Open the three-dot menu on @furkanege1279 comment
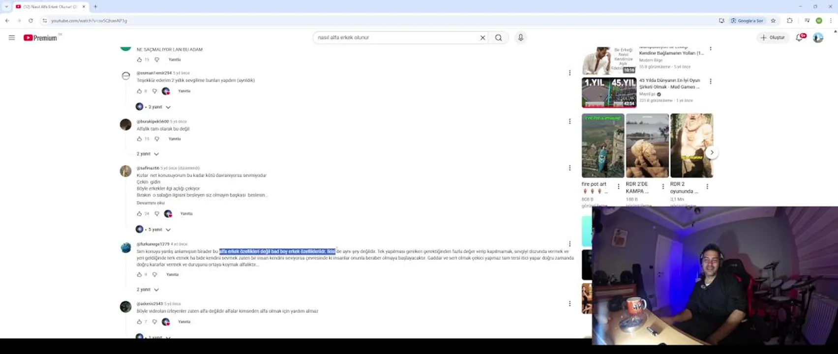Image resolution: width=838 pixels, height=354 pixels. click(569, 244)
